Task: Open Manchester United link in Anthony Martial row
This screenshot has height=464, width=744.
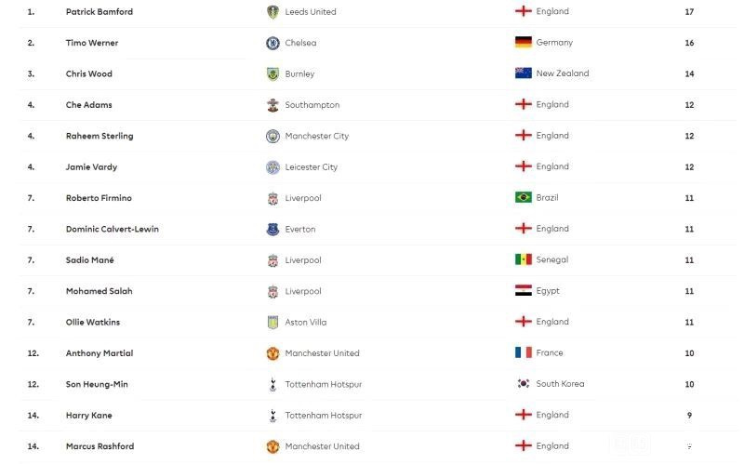Action: click(x=322, y=353)
